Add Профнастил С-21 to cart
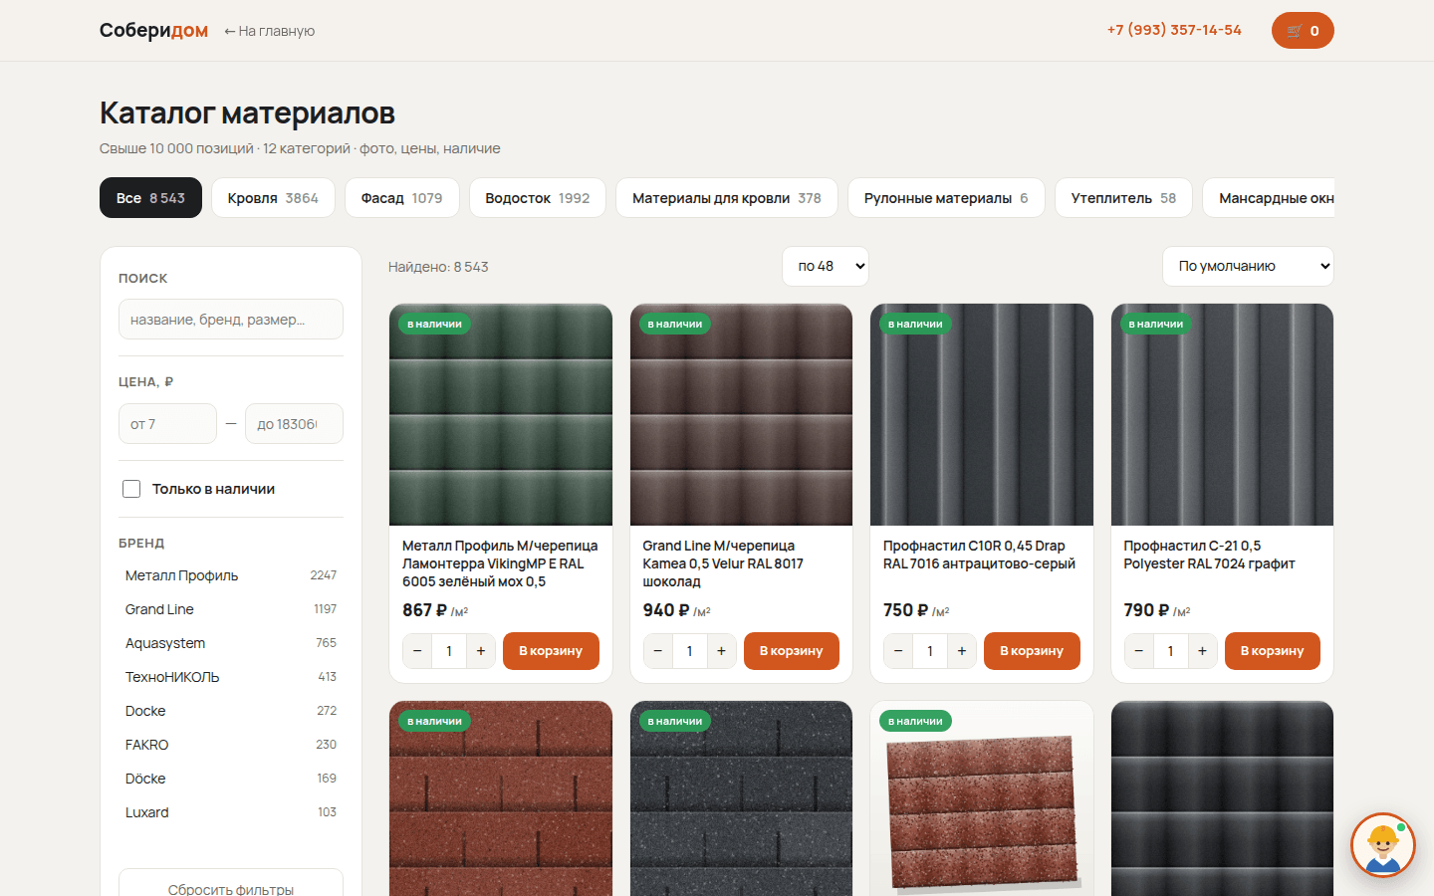Viewport: 1434px width, 896px height. coord(1273,651)
